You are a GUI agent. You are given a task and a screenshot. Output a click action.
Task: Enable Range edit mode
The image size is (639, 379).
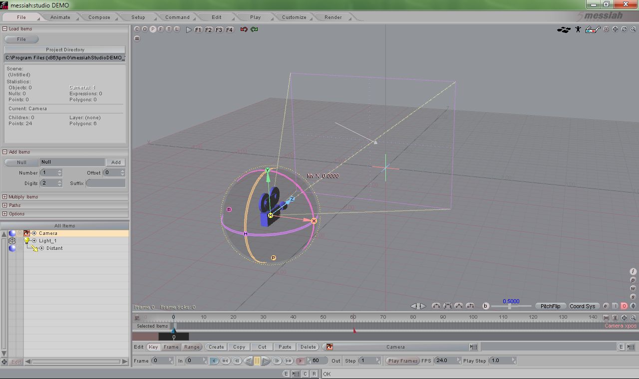click(x=192, y=347)
